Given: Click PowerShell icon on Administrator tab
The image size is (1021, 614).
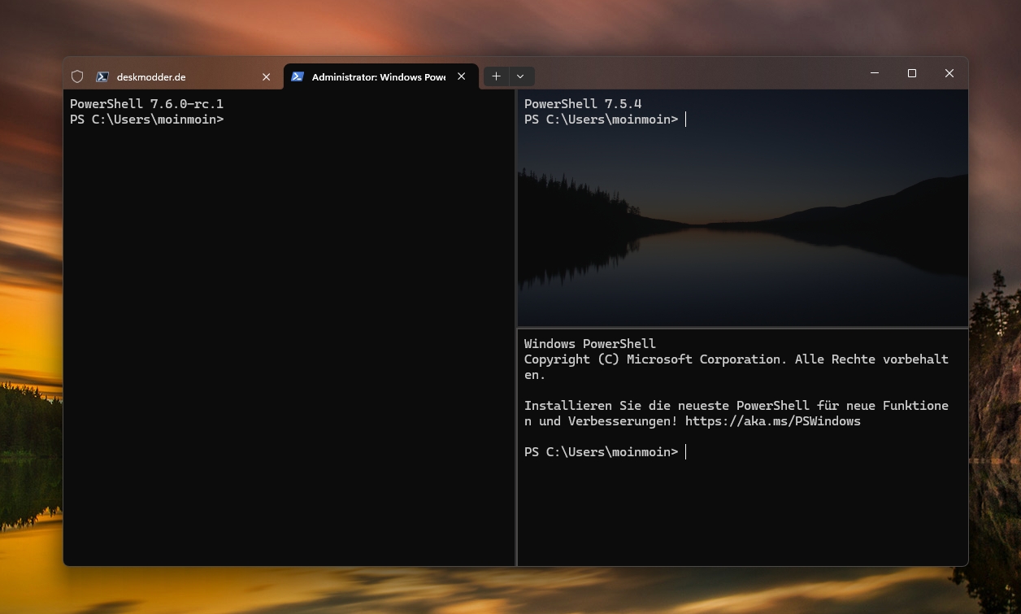Looking at the screenshot, I should tap(298, 76).
